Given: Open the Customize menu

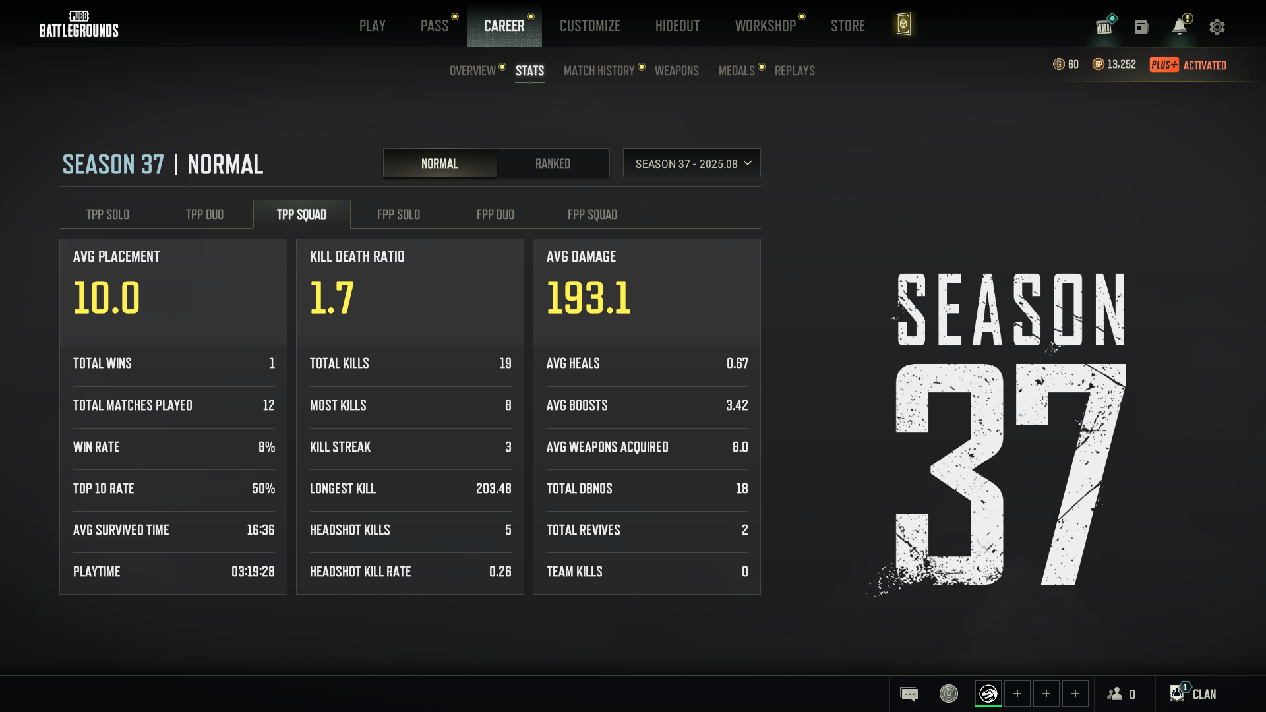Looking at the screenshot, I should 590,26.
